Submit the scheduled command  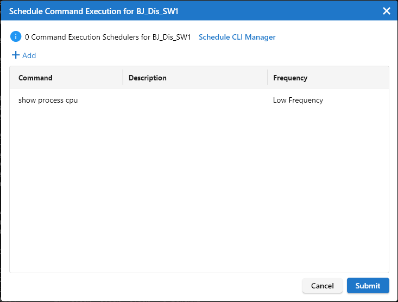(x=368, y=286)
